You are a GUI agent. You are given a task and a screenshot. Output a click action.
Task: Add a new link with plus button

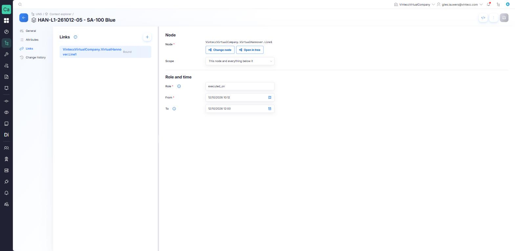147,37
